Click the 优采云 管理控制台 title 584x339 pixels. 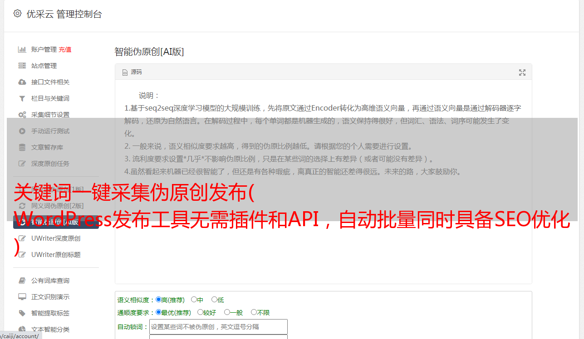[64, 14]
